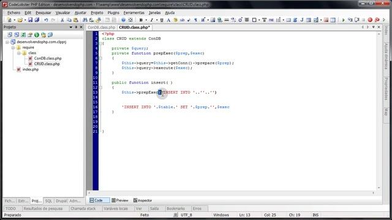This screenshot has width=392, height=220.
Task: Open the Chamada stack tab
Action: point(83,208)
